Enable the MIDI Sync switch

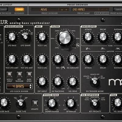click(x=29, y=74)
